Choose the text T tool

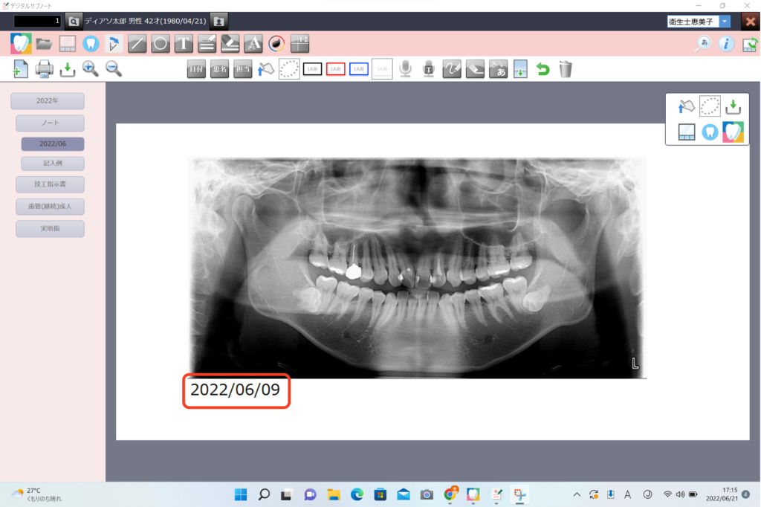[x=184, y=44]
